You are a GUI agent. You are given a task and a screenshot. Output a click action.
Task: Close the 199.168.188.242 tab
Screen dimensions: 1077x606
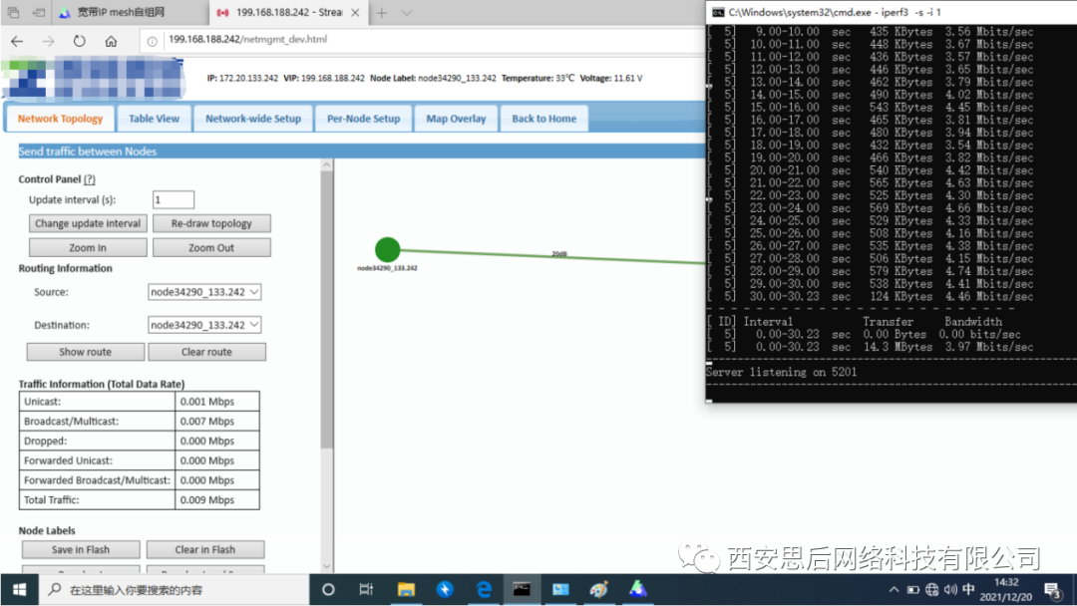click(x=355, y=12)
